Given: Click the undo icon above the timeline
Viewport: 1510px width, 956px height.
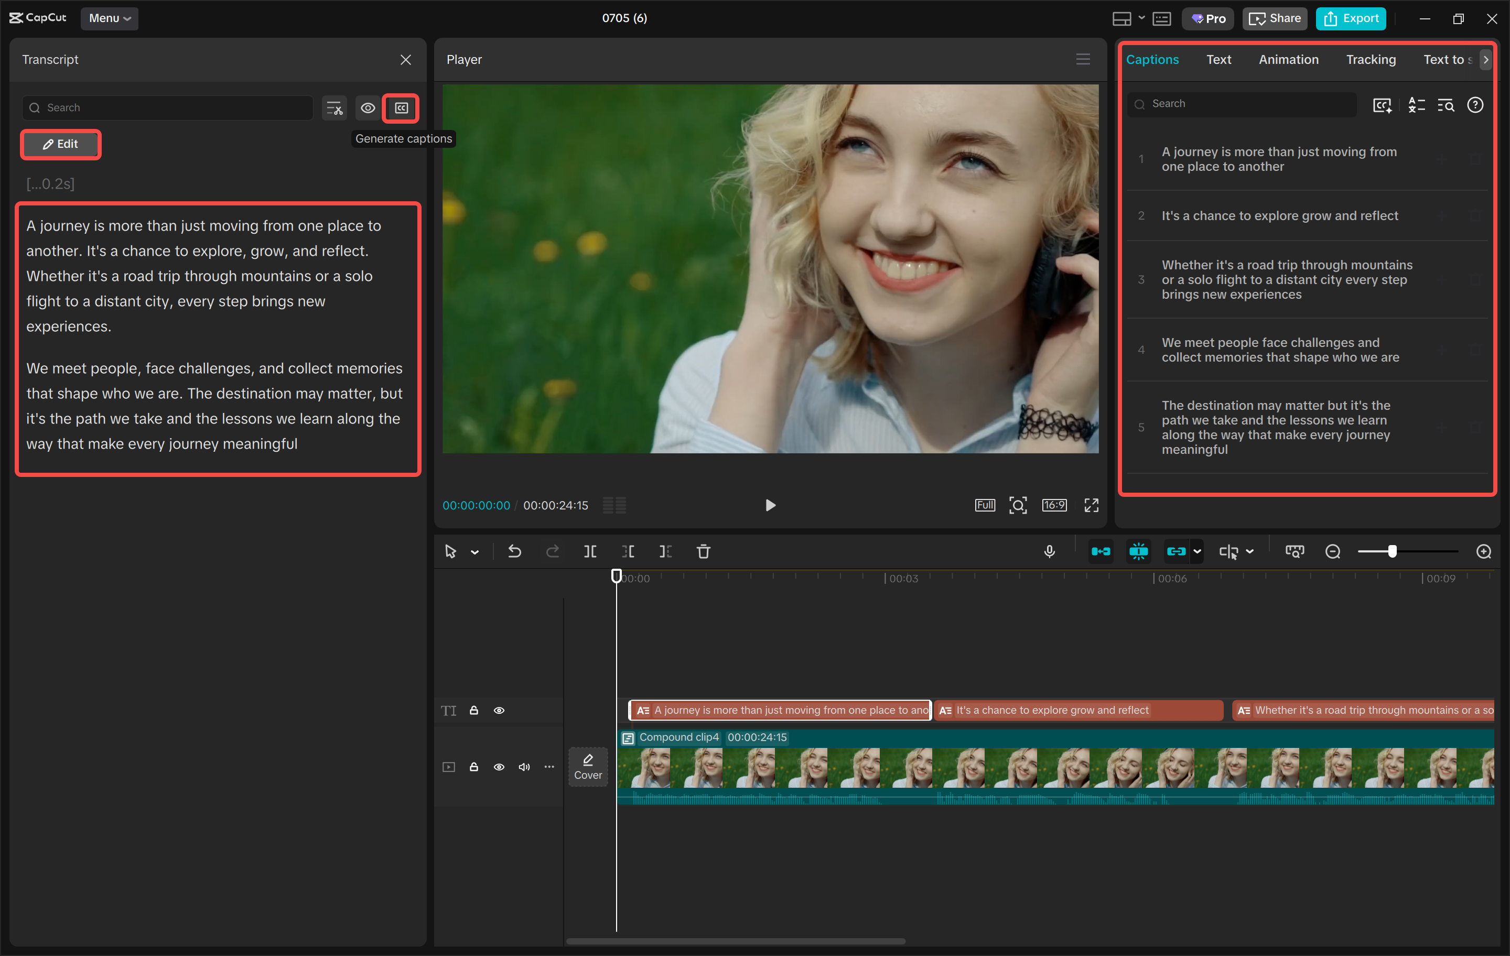Looking at the screenshot, I should pyautogui.click(x=514, y=552).
